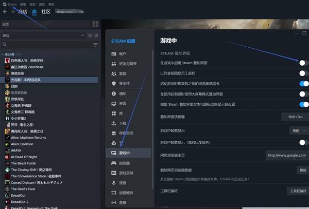Open the 好友 (Friends) menu
The image size is (309, 209).
click(x=32, y=4)
